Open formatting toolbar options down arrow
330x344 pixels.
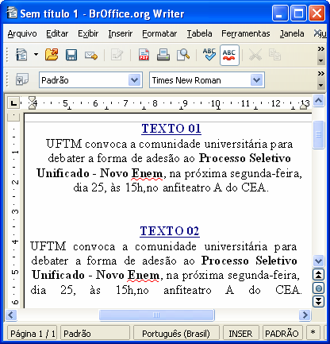click(320, 86)
